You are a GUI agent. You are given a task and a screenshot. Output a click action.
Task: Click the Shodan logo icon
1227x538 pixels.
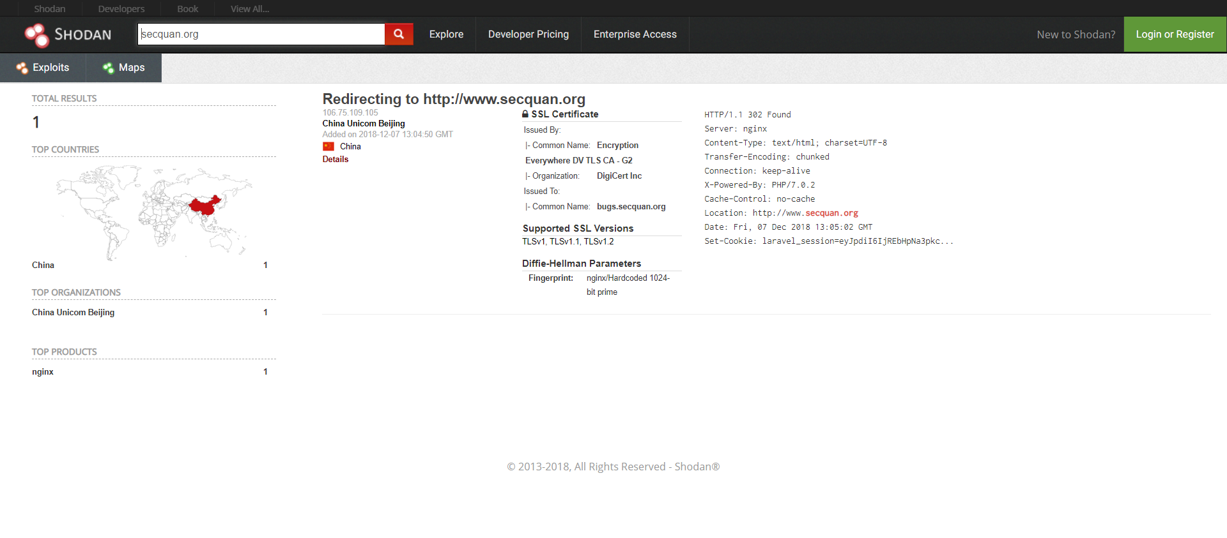pos(36,35)
